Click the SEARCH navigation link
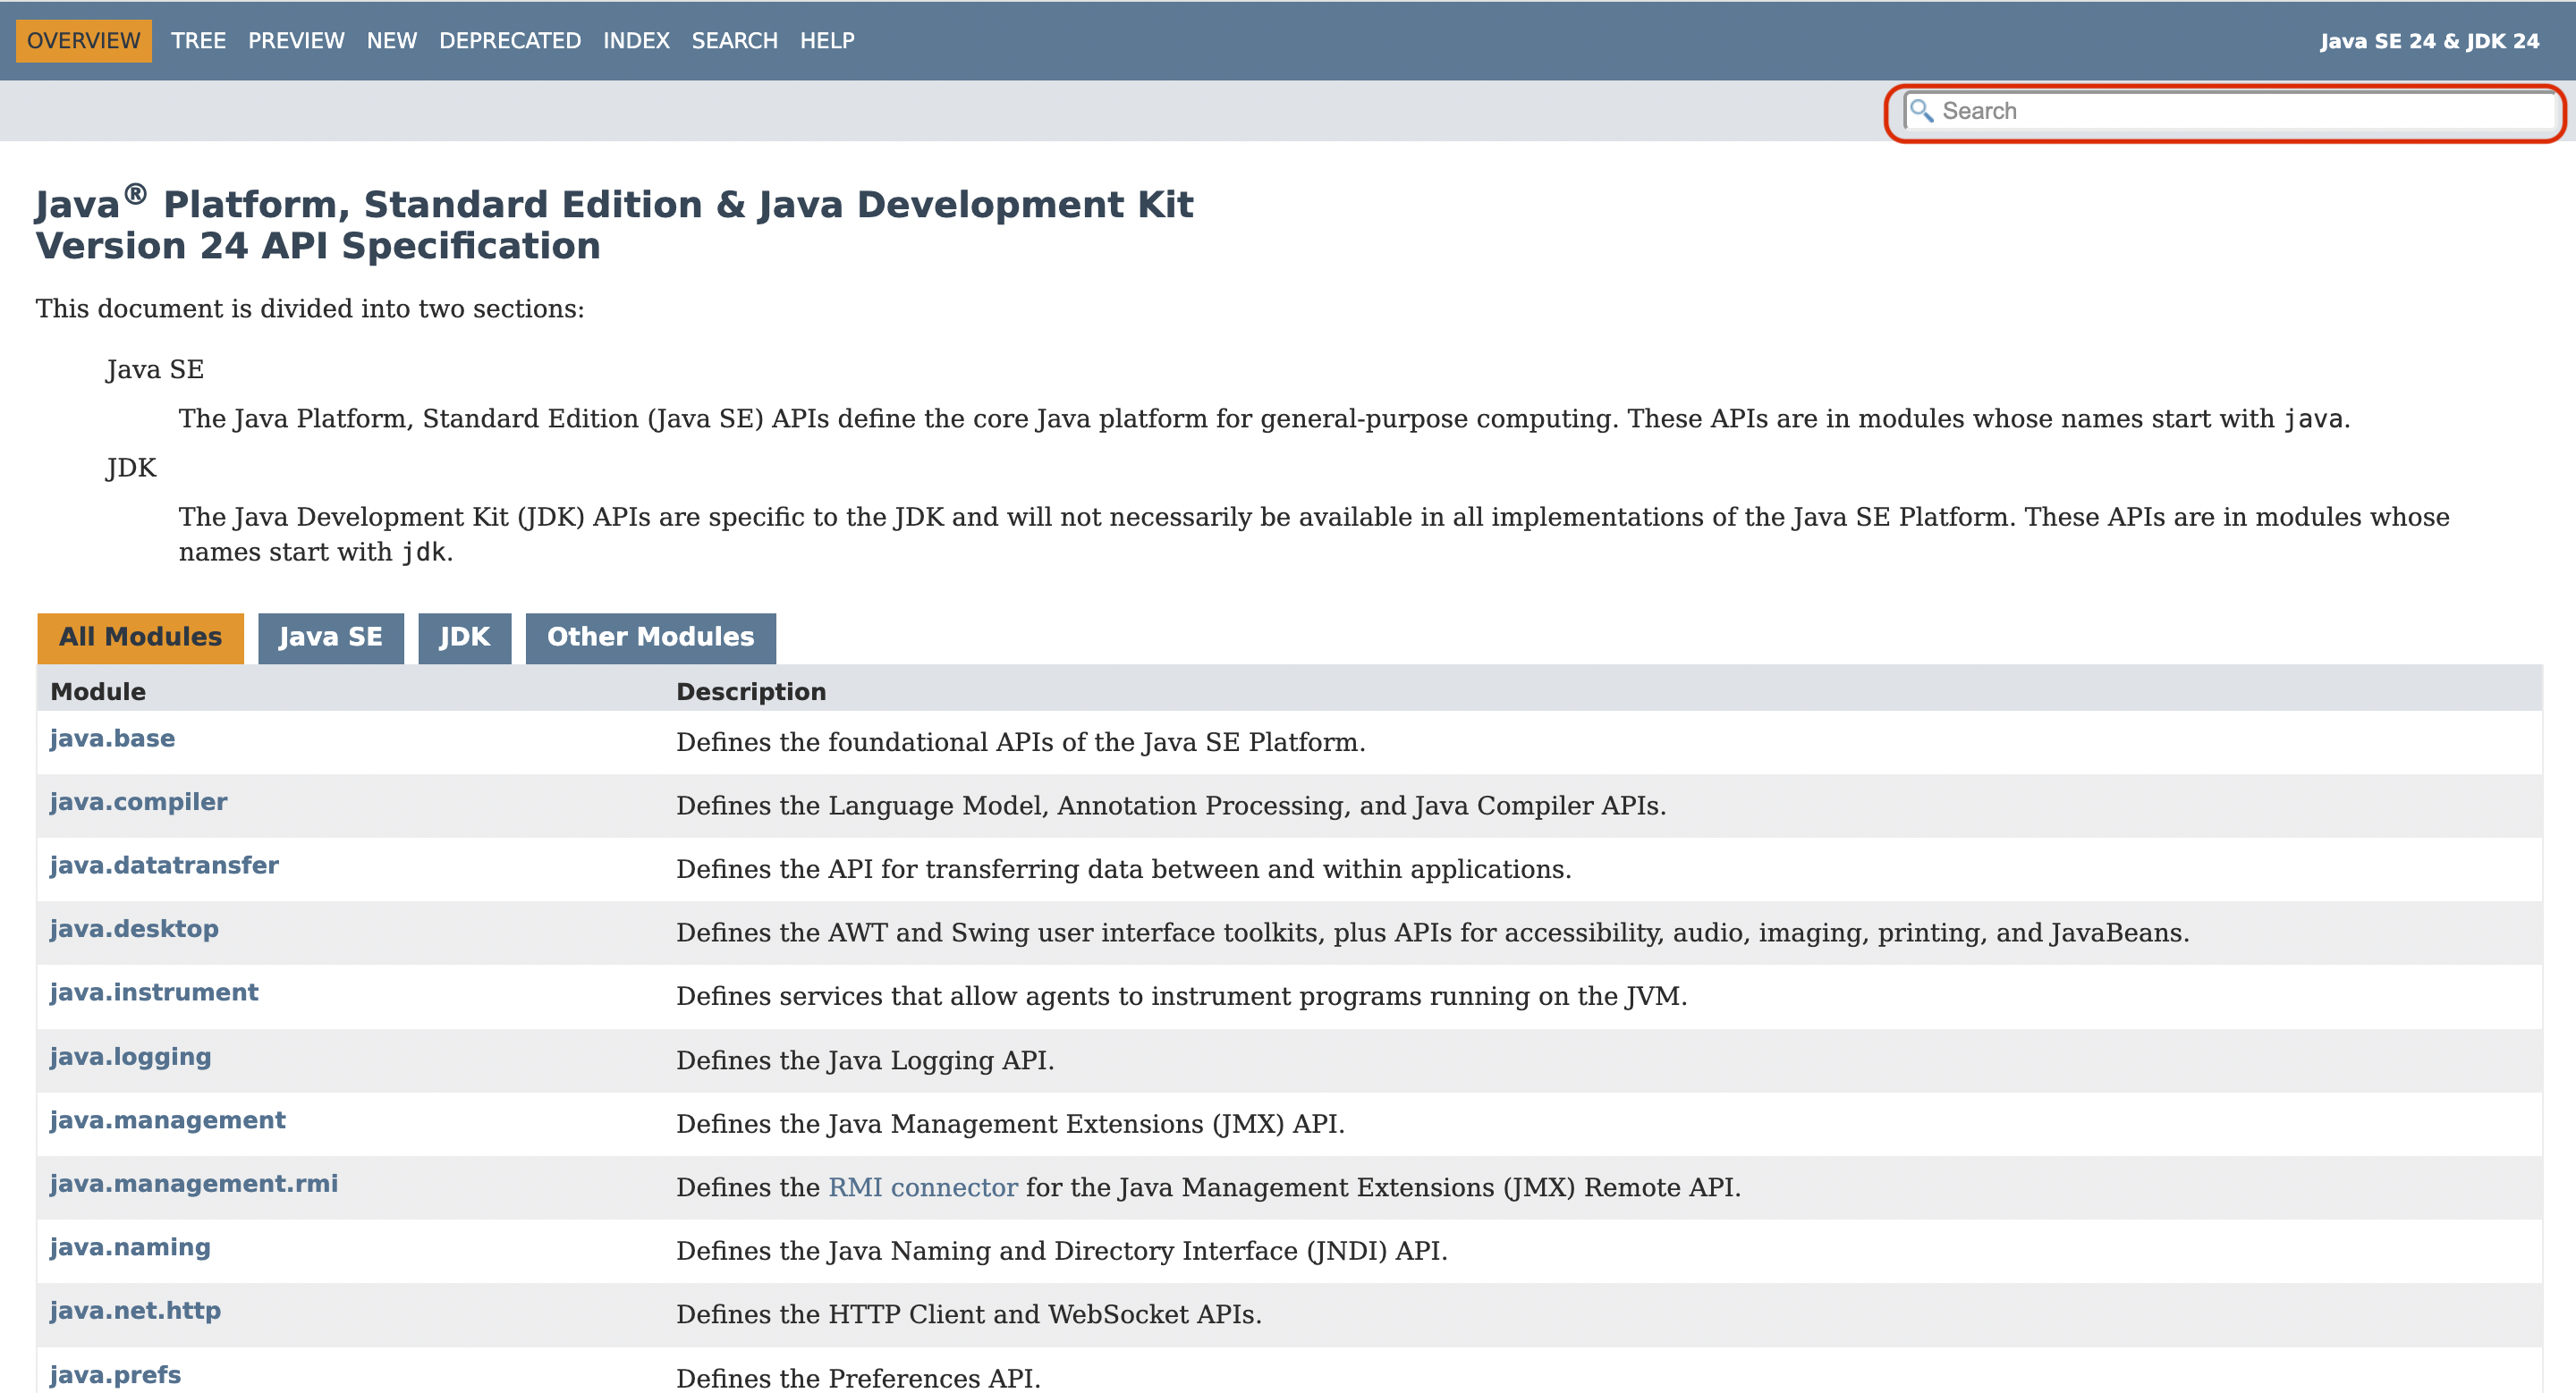This screenshot has width=2576, height=1393. click(734, 41)
